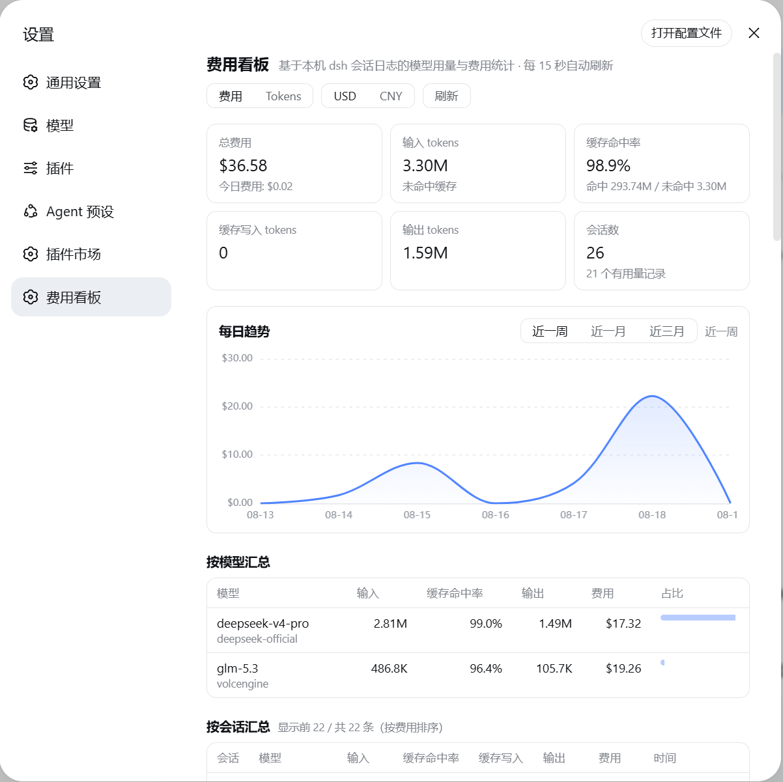This screenshot has width=783, height=782.
Task: Click the Plugin Market gear icon
Action: tap(31, 254)
